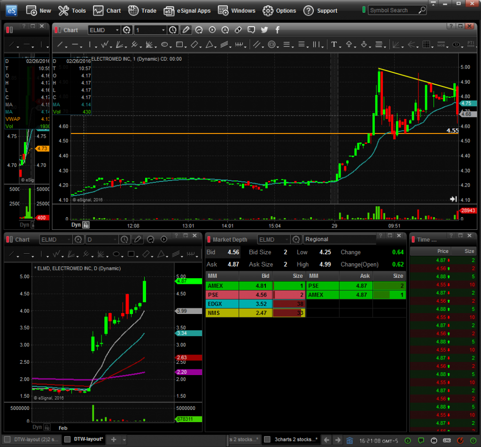The width and height of the screenshot is (481, 447).
Task: Click the Price column header in Time window
Action: click(x=430, y=251)
